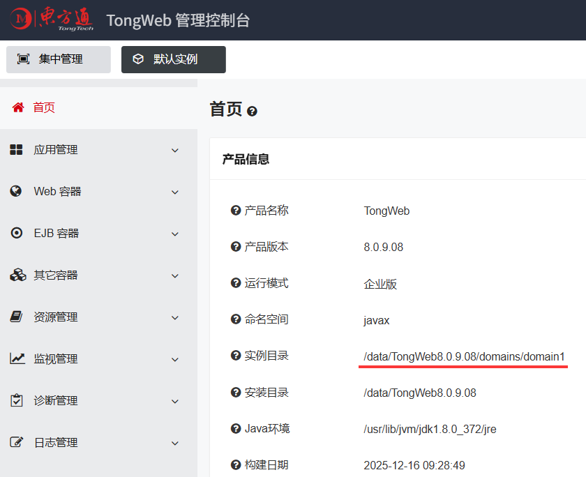The width and height of the screenshot is (586, 477).
Task: Expand the 应用管理 menu chevron
Action: pos(175,150)
